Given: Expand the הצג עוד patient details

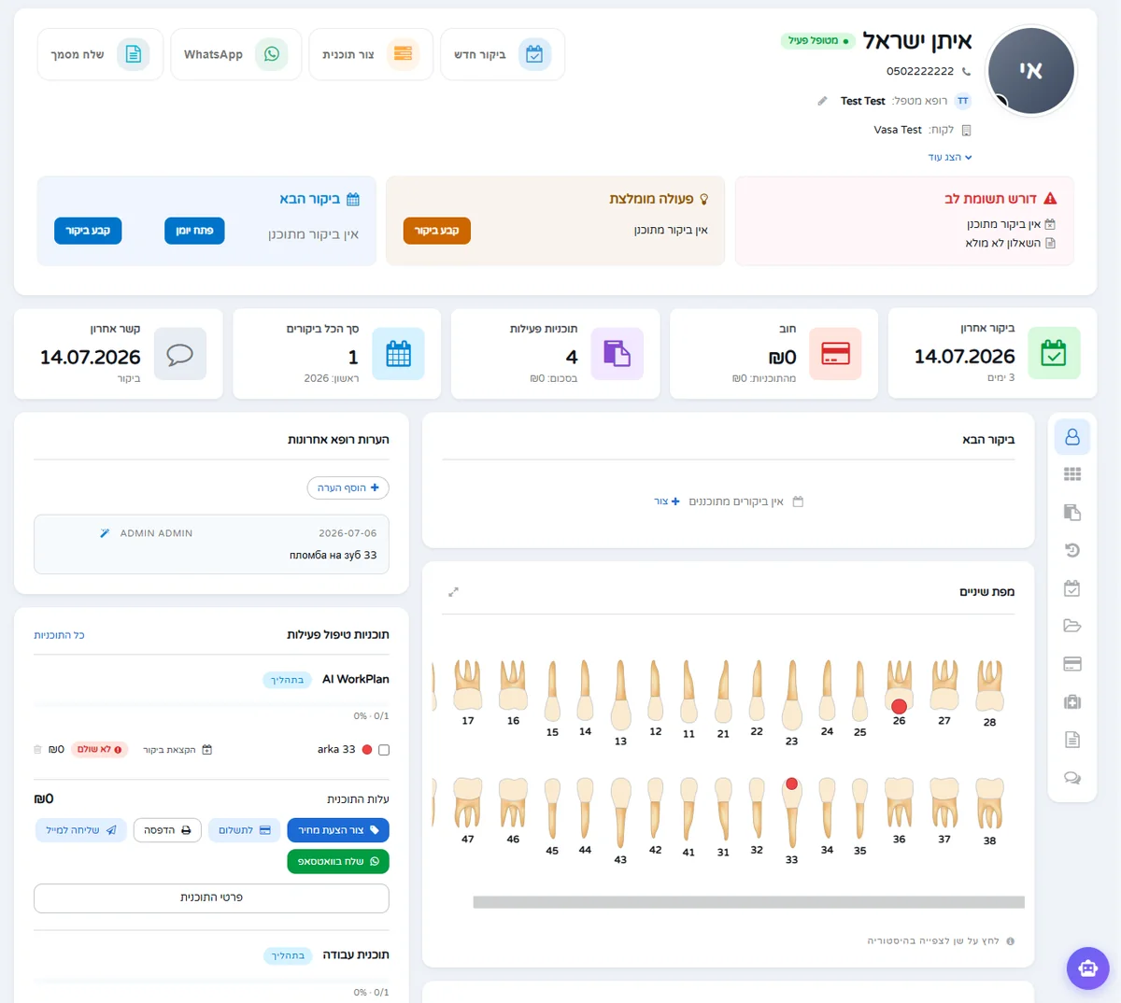Looking at the screenshot, I should [x=949, y=157].
